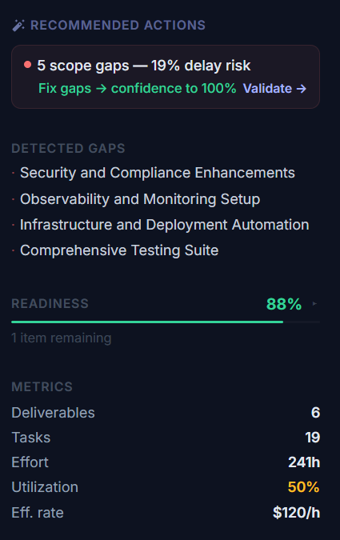The image size is (340, 540).
Task: Open the Validate link
Action: coord(274,89)
